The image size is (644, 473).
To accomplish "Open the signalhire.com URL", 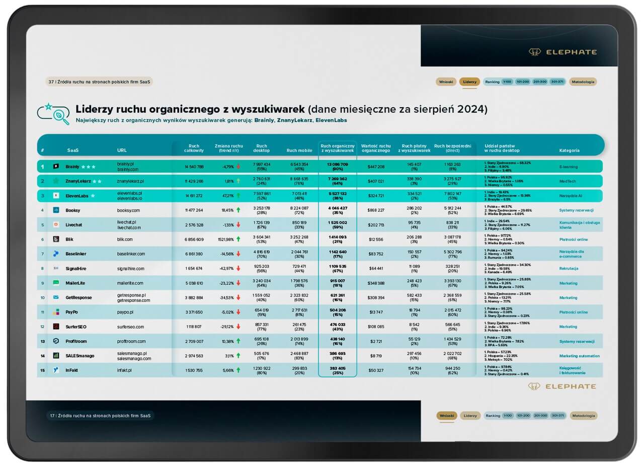I will pos(131,269).
